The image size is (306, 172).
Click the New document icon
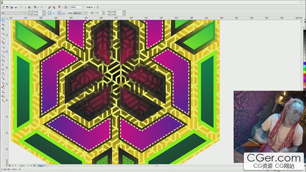coord(3,7)
